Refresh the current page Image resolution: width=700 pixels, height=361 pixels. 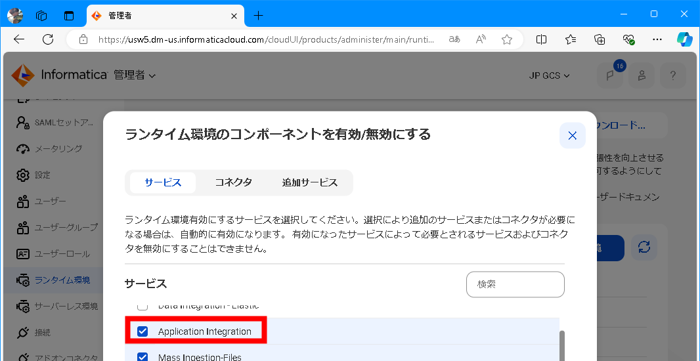tap(48, 40)
